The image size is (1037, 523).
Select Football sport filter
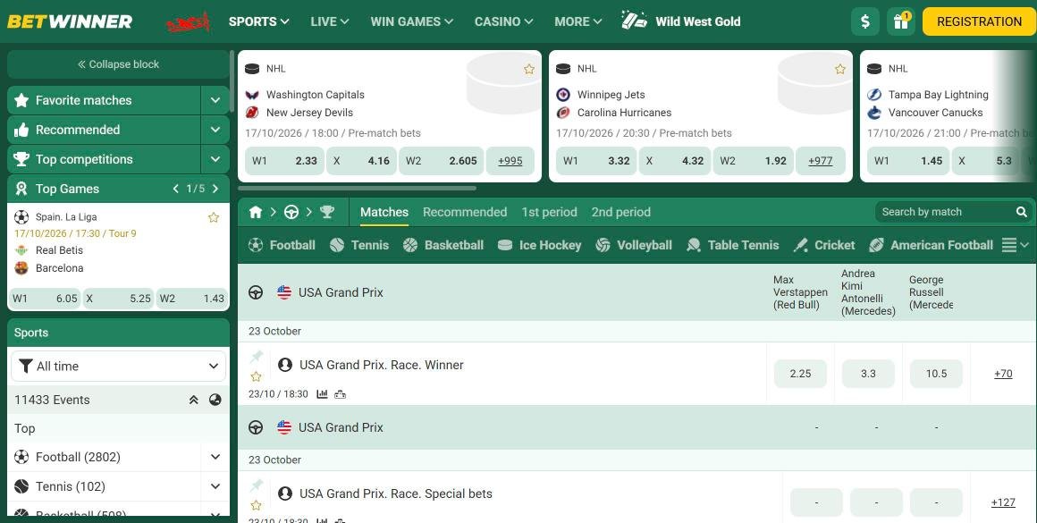point(282,245)
